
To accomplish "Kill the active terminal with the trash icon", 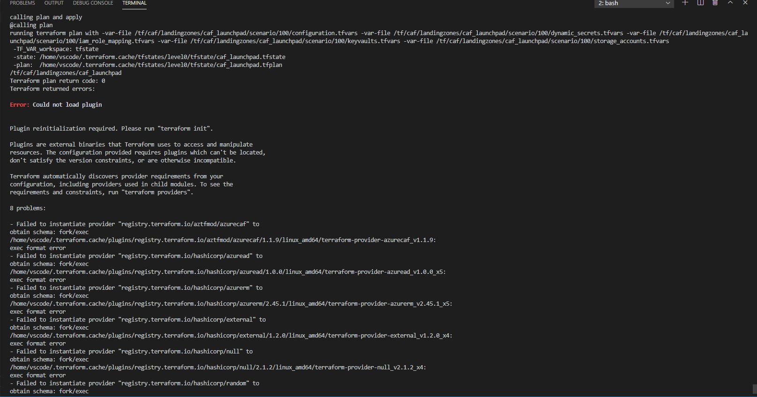I will [x=715, y=3].
